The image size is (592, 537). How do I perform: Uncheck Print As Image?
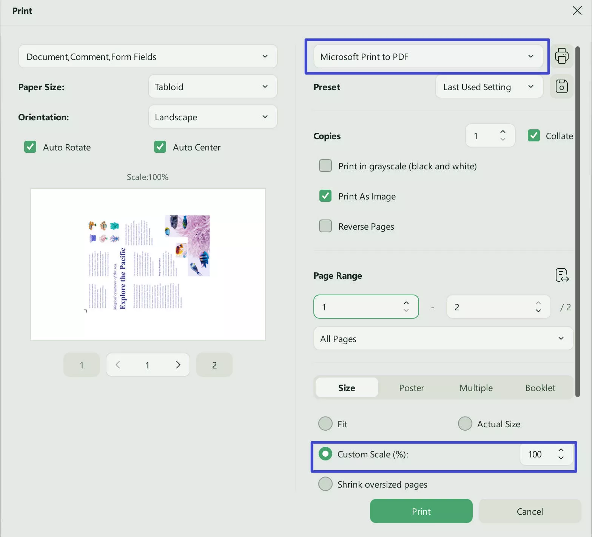[x=325, y=196]
